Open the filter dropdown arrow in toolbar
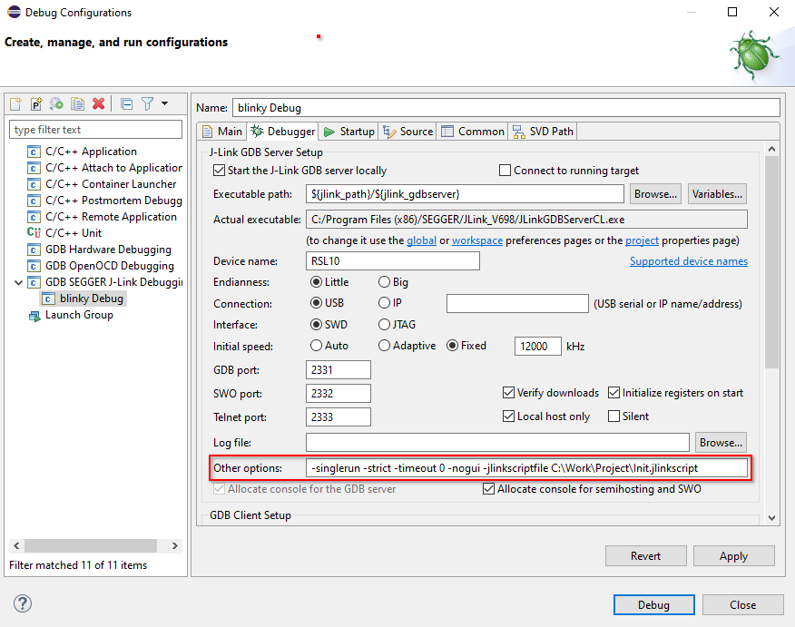The height and width of the screenshot is (627, 795). 164,104
